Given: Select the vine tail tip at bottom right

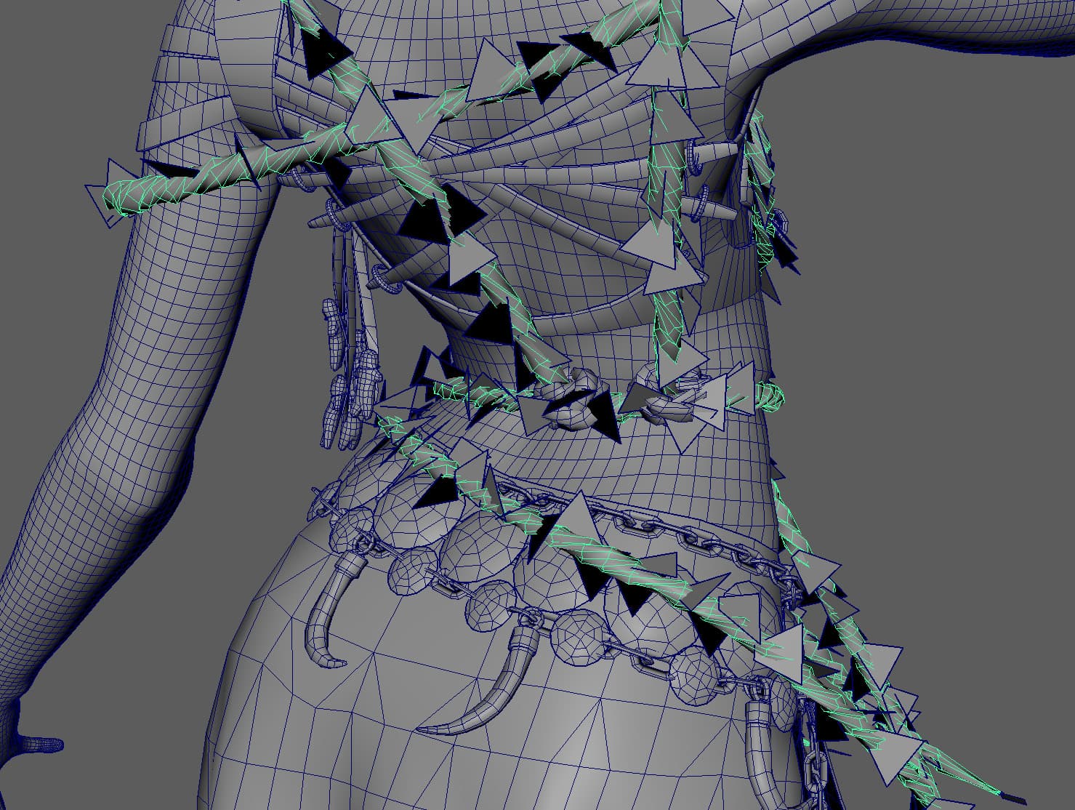Looking at the screenshot, I should [1007, 796].
